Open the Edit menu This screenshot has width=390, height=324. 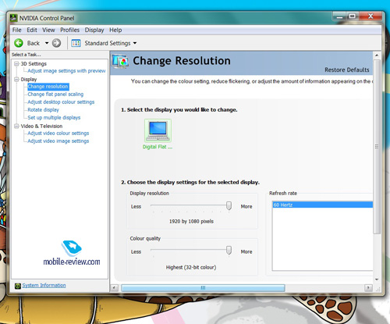click(x=32, y=30)
